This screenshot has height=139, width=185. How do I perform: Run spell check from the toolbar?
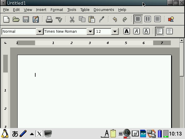tap(59, 19)
